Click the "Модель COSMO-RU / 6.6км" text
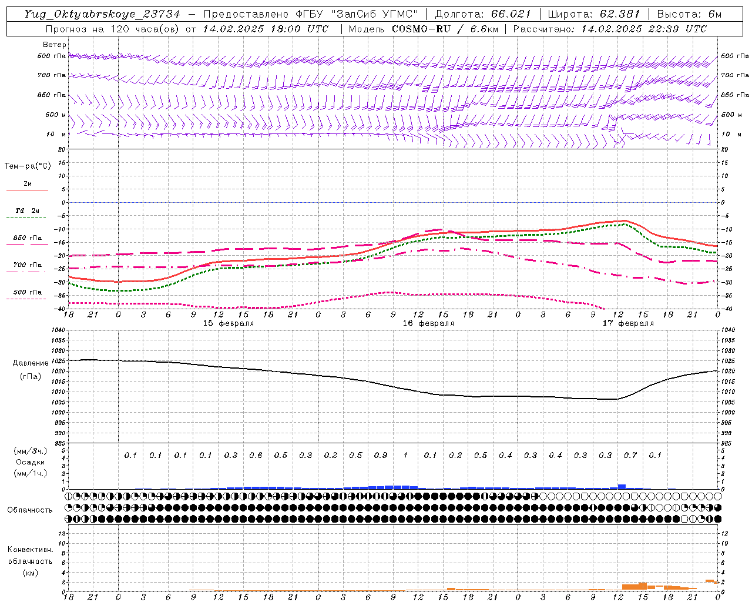This screenshot has width=752, height=602. (x=423, y=29)
